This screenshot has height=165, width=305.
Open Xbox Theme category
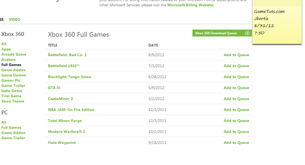[x=13, y=101]
